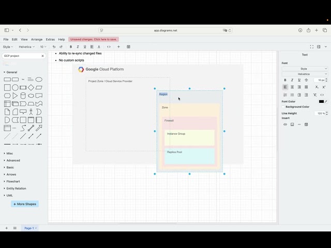Insert link from Insert section
This screenshot has height=248, width=331.
[x=285, y=125]
